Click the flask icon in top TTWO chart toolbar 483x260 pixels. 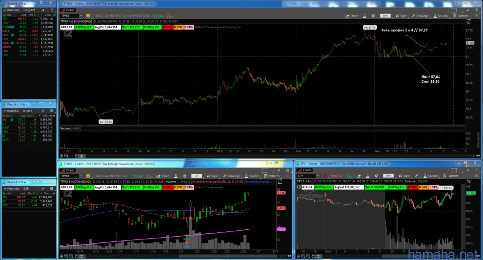click(x=364, y=16)
